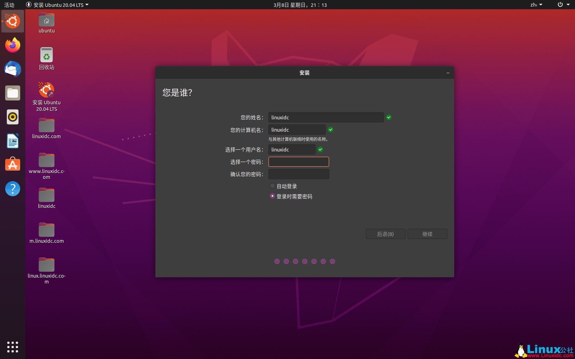575x359 pixels.
Task: Show all applications grid
Action: (12, 347)
